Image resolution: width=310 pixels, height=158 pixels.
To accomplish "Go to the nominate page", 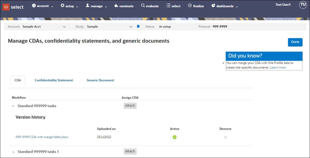I will [x=124, y=6].
